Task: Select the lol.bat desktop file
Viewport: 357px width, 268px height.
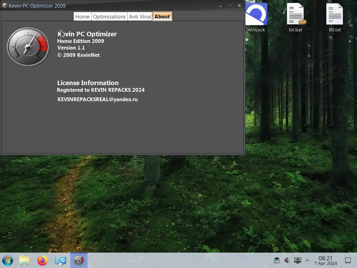Action: click(296, 17)
